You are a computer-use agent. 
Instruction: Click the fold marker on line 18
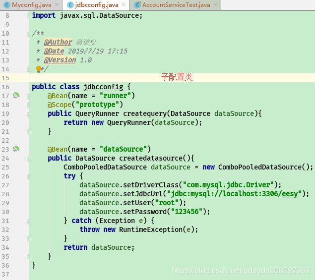(29, 105)
